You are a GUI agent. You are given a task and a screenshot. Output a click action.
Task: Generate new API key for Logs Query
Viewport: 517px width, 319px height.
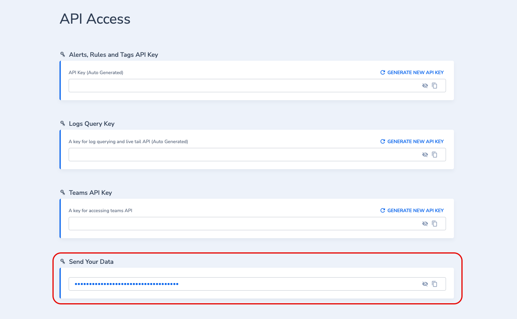(412, 142)
